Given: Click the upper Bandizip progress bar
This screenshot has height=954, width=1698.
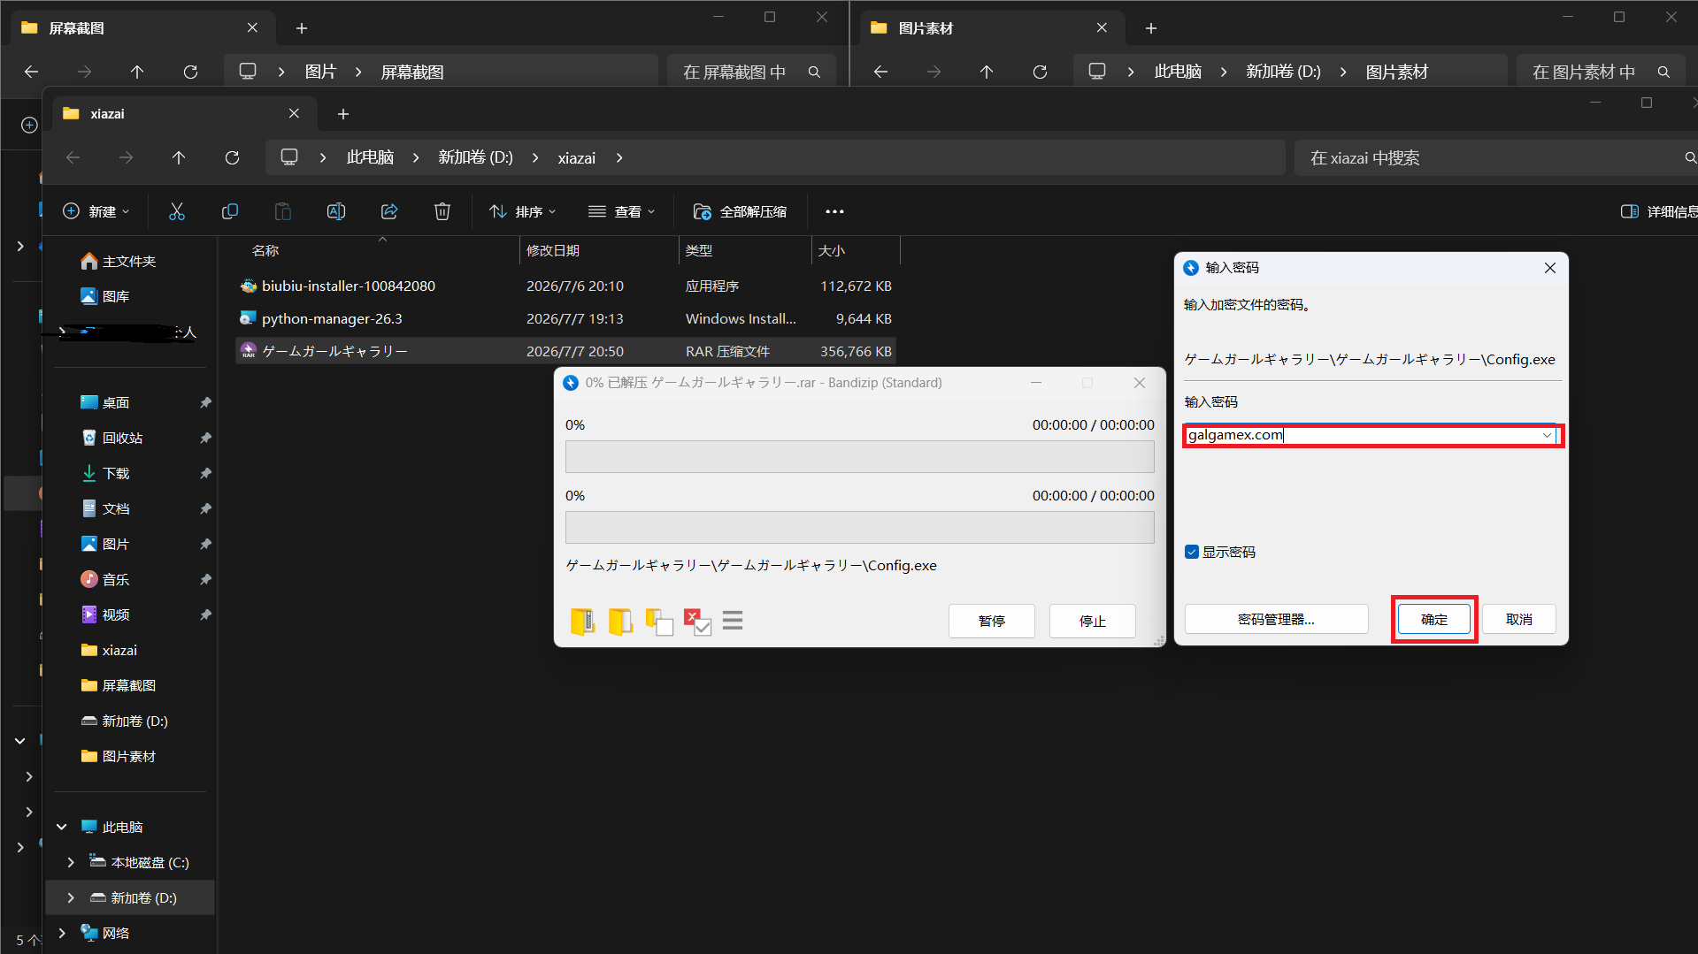Looking at the screenshot, I should pos(859,456).
